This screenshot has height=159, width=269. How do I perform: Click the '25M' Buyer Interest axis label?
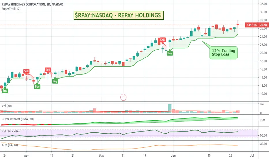[x=262, y=120]
